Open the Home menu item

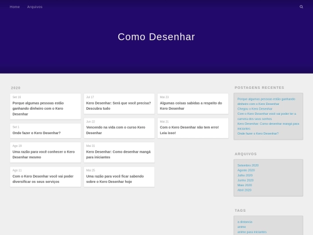[x=14, y=7]
